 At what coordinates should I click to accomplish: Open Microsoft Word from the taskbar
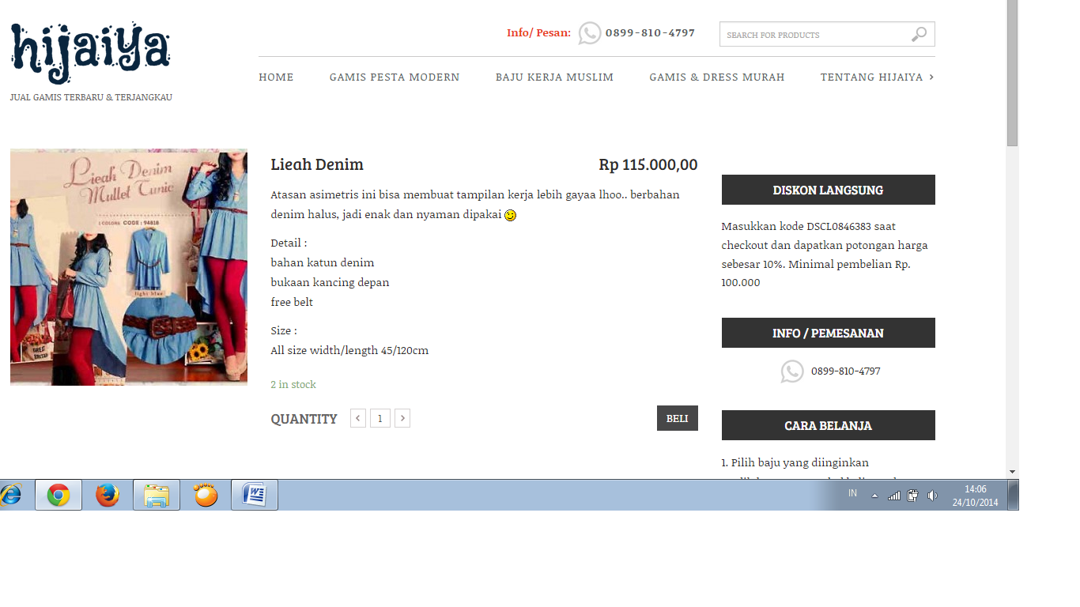[x=255, y=496]
